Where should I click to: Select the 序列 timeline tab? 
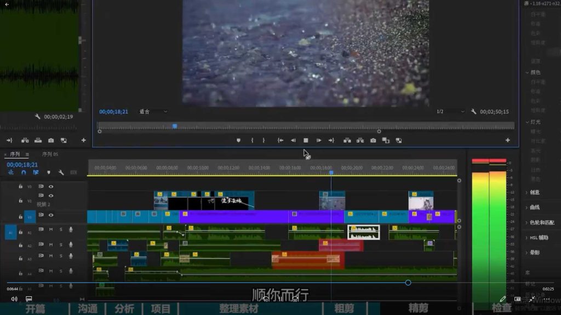[15, 154]
